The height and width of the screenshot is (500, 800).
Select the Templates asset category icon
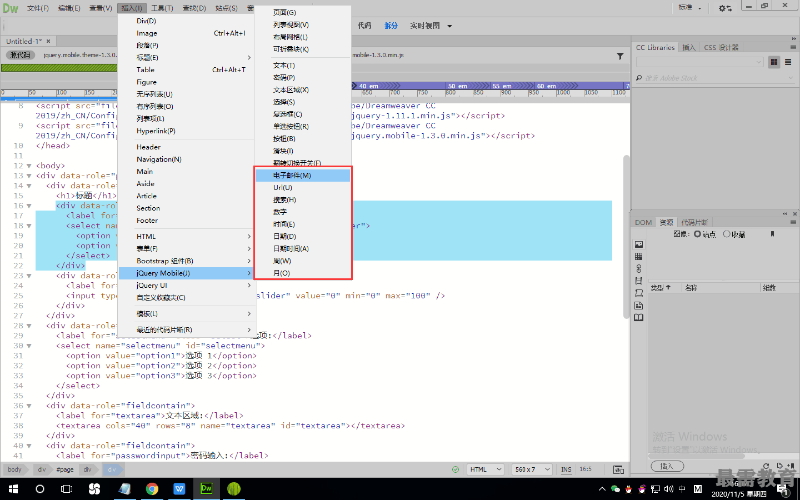coord(639,306)
